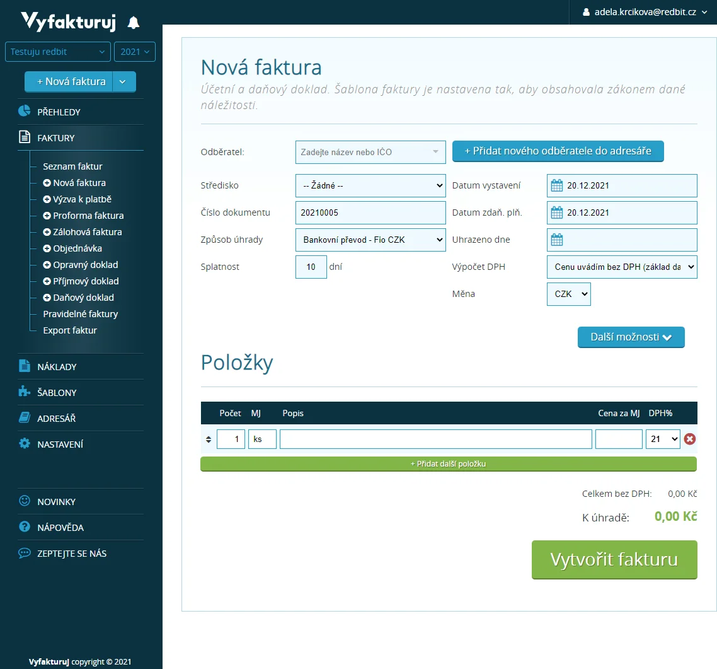Open Šablony via the puzzle icon
Image resolution: width=717 pixels, height=669 pixels.
pos(25,392)
